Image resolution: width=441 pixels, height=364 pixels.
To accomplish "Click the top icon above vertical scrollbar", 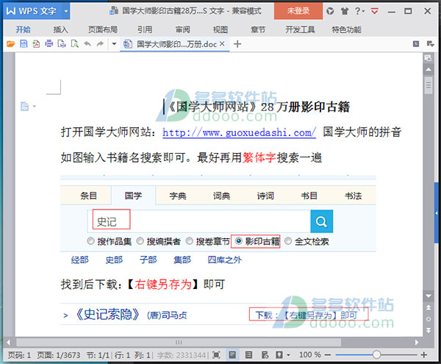I will point(428,58).
